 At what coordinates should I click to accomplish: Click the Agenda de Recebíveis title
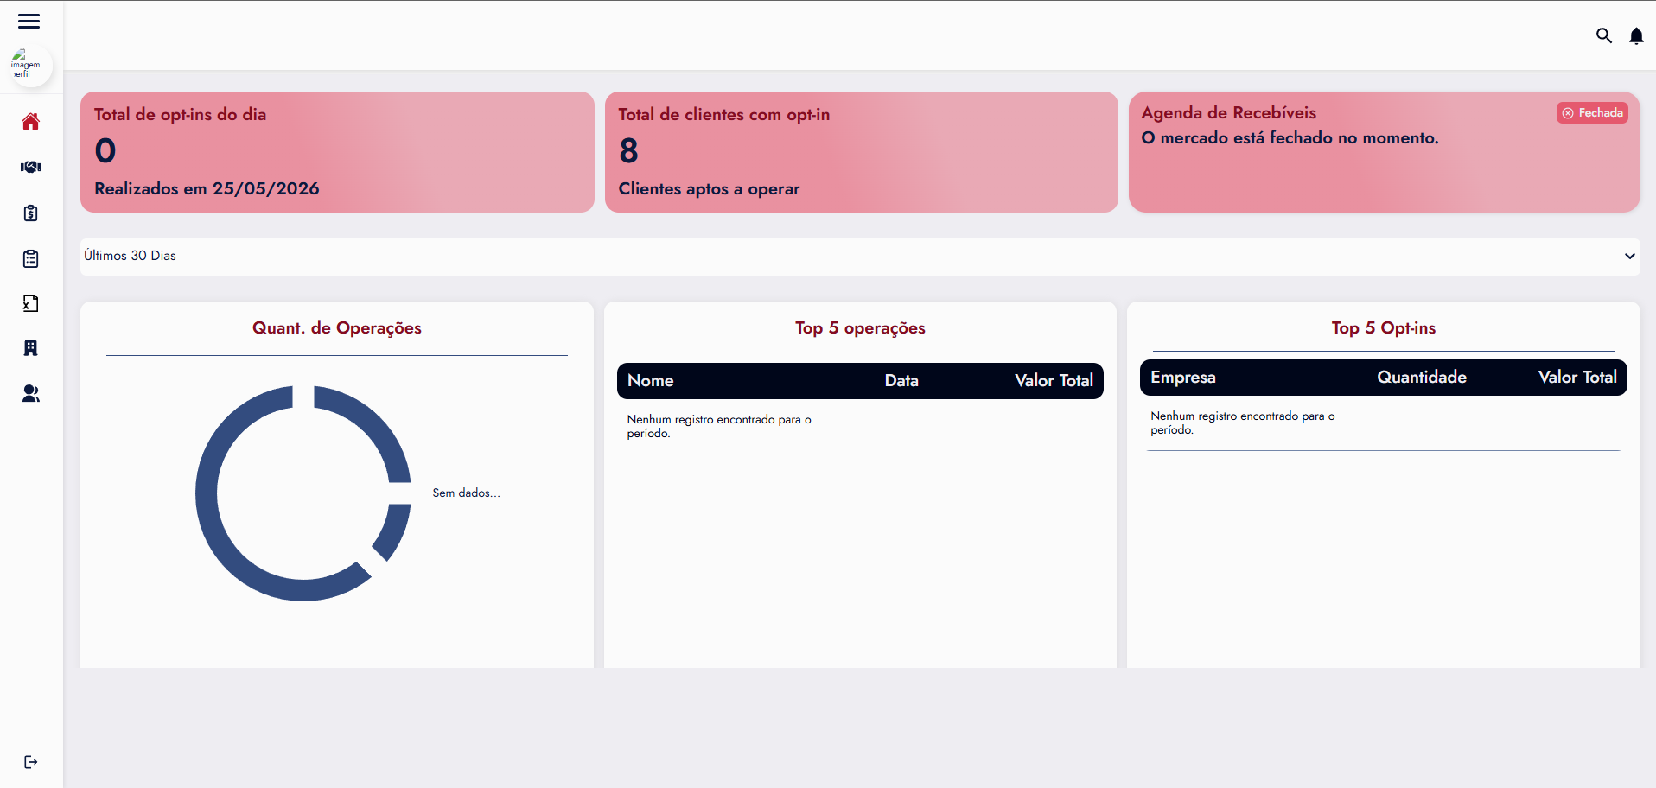(x=1228, y=113)
